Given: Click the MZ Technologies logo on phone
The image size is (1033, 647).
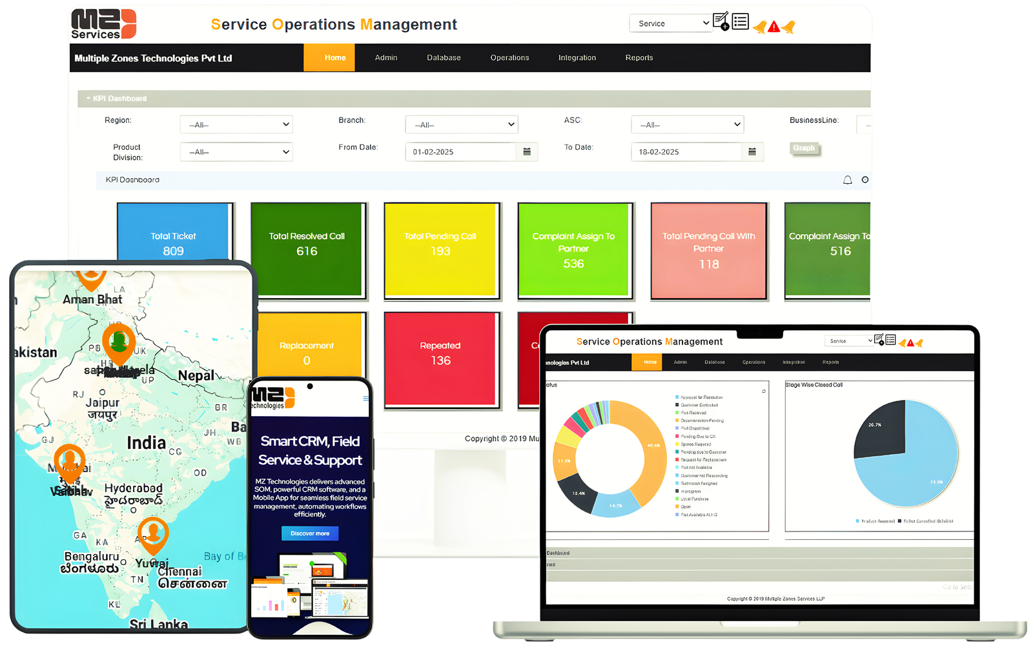Looking at the screenshot, I should point(272,398).
